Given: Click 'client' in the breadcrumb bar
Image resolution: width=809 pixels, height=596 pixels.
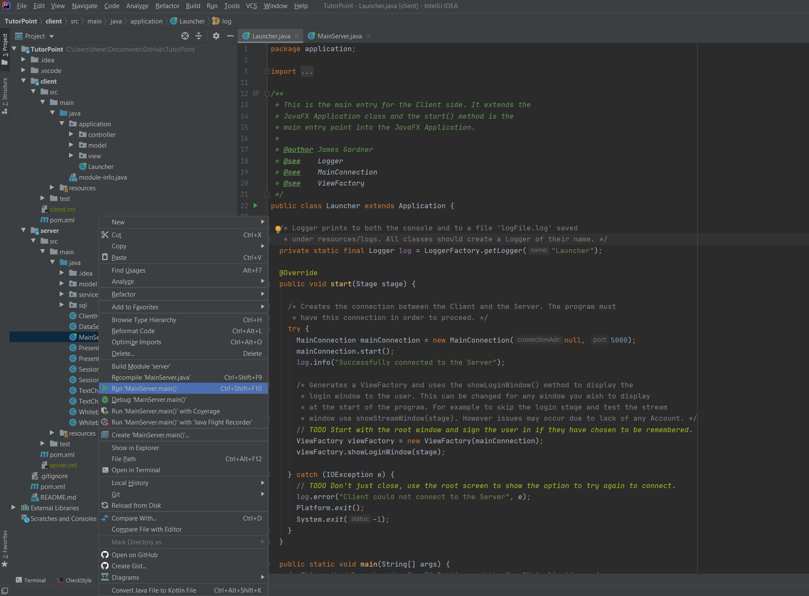Looking at the screenshot, I should tap(54, 21).
